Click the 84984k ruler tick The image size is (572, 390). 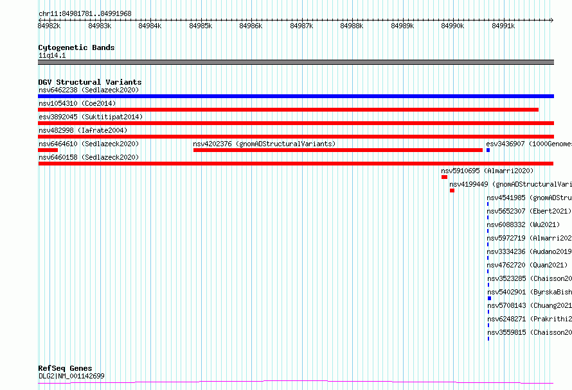click(x=150, y=26)
